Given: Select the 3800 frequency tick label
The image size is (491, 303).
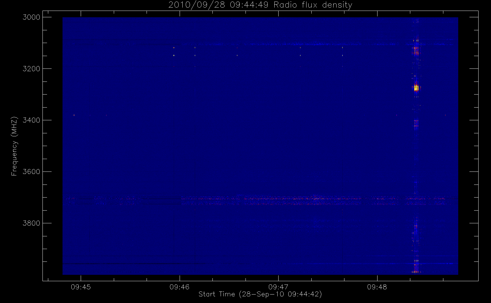Looking at the screenshot, I should coord(31,223).
